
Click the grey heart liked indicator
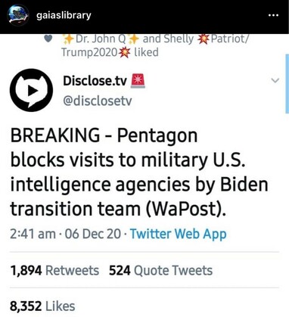[48, 39]
